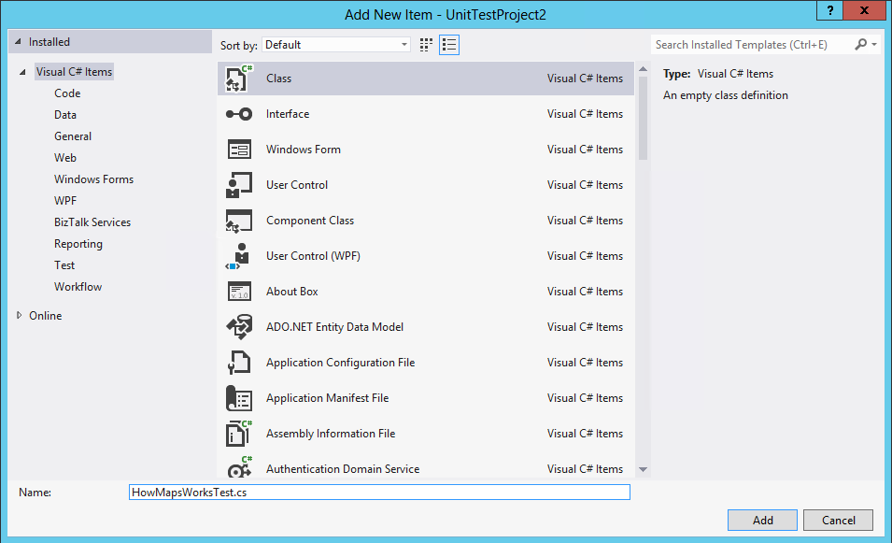Select Assembly Information File name
Viewport: 892px width, 543px height.
tap(331, 434)
